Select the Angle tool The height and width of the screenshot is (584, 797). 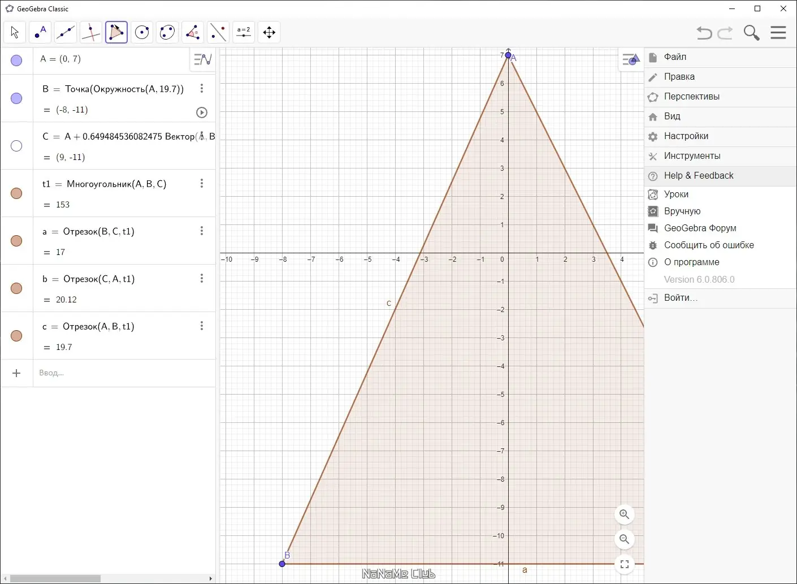click(193, 32)
